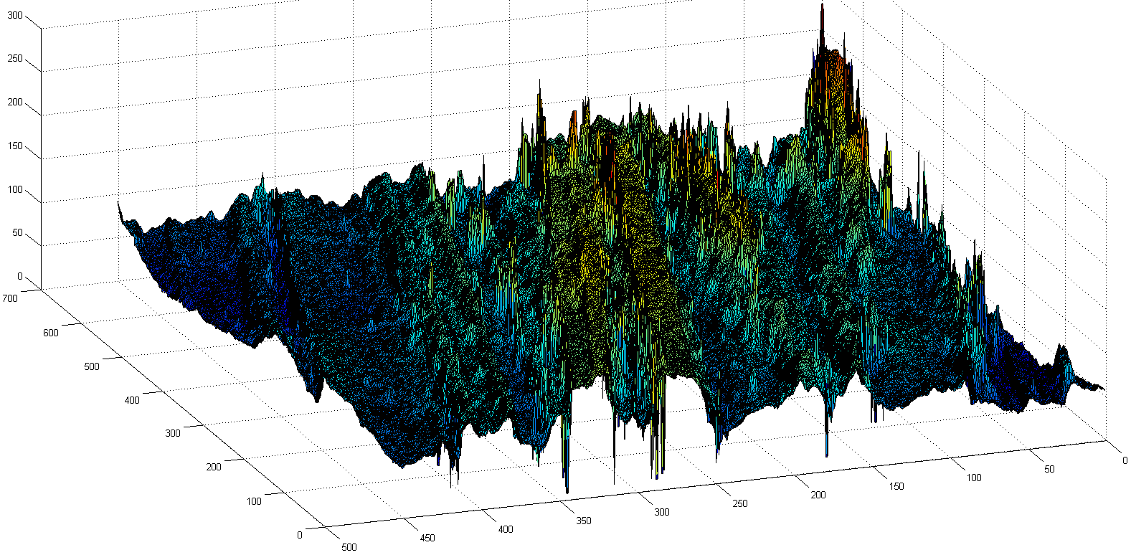This screenshot has height=555, width=1131.
Task: Pick the 50 tick label on vertical axis
Action: pyautogui.click(x=17, y=233)
